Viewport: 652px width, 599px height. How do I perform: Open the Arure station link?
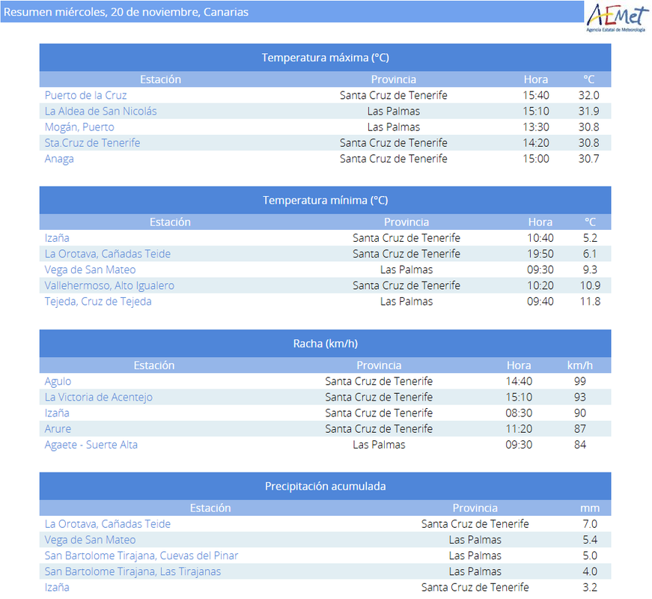[x=58, y=428]
